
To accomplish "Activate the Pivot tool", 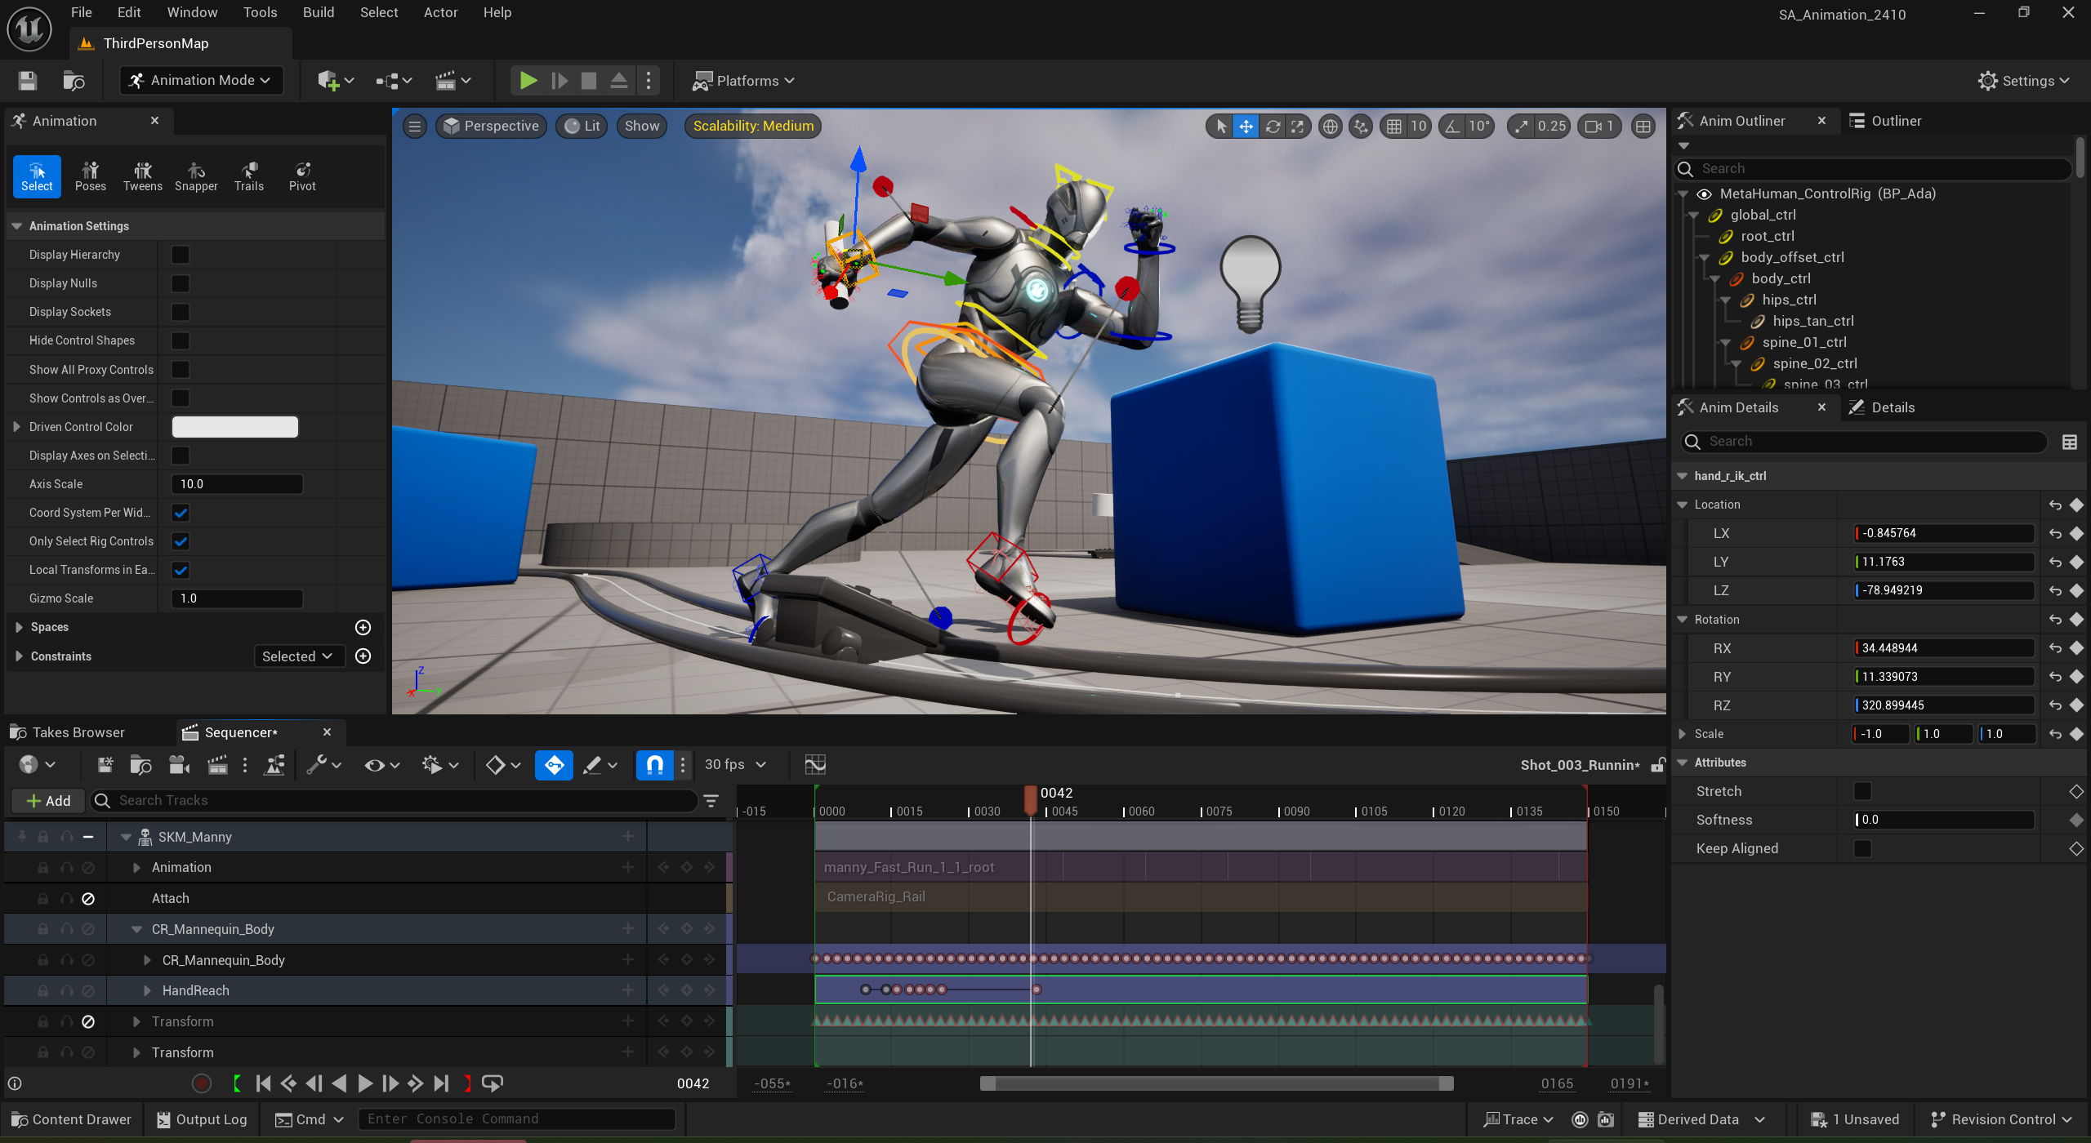I will pos(301,176).
